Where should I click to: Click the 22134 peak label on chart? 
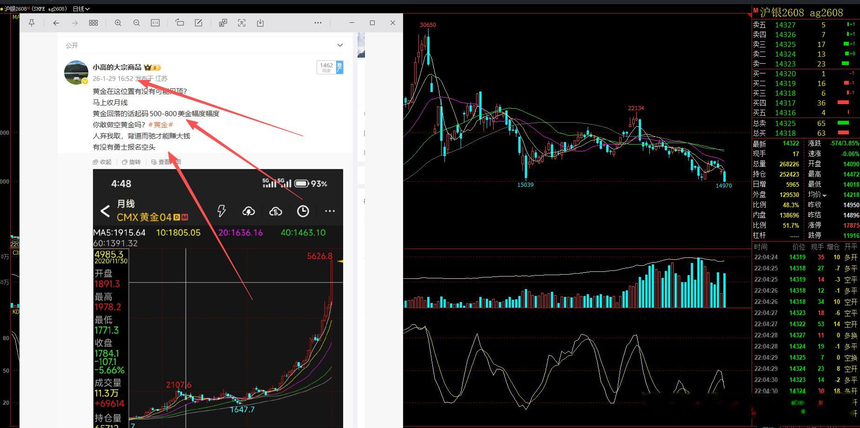click(x=636, y=108)
